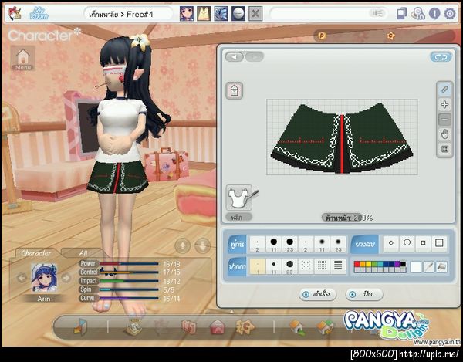The height and width of the screenshot is (362, 463).
Task: Go to next character arrow
Action: click(66, 278)
